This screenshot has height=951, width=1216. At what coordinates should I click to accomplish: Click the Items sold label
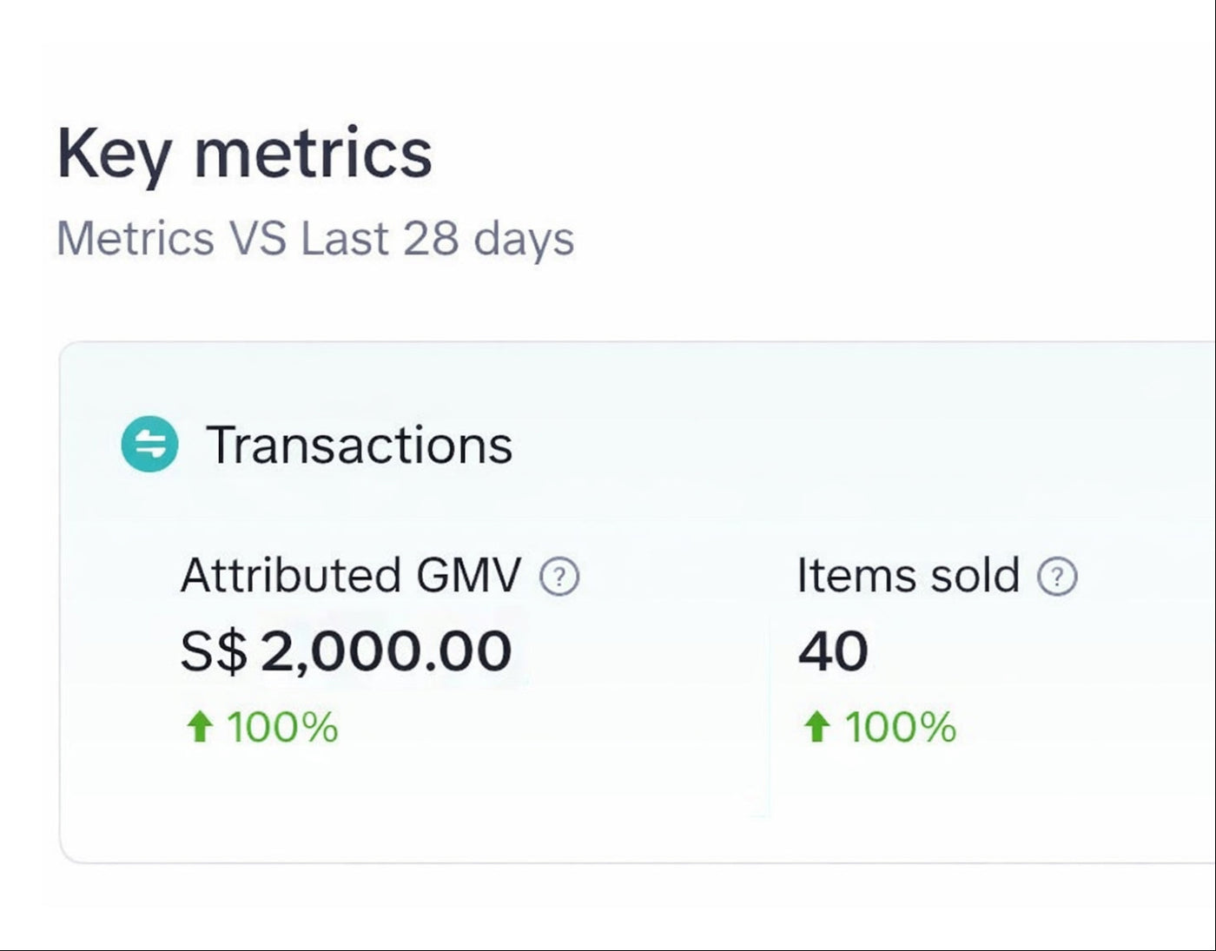point(908,576)
